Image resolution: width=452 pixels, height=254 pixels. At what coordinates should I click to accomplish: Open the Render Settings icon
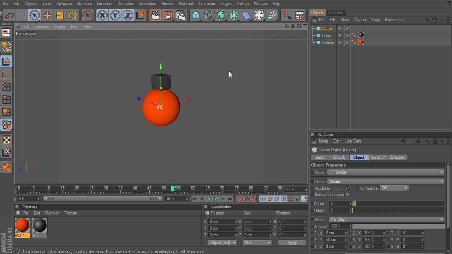click(181, 16)
